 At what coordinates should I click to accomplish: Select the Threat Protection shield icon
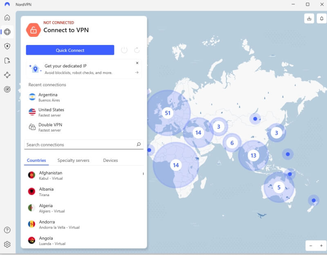coord(7,46)
